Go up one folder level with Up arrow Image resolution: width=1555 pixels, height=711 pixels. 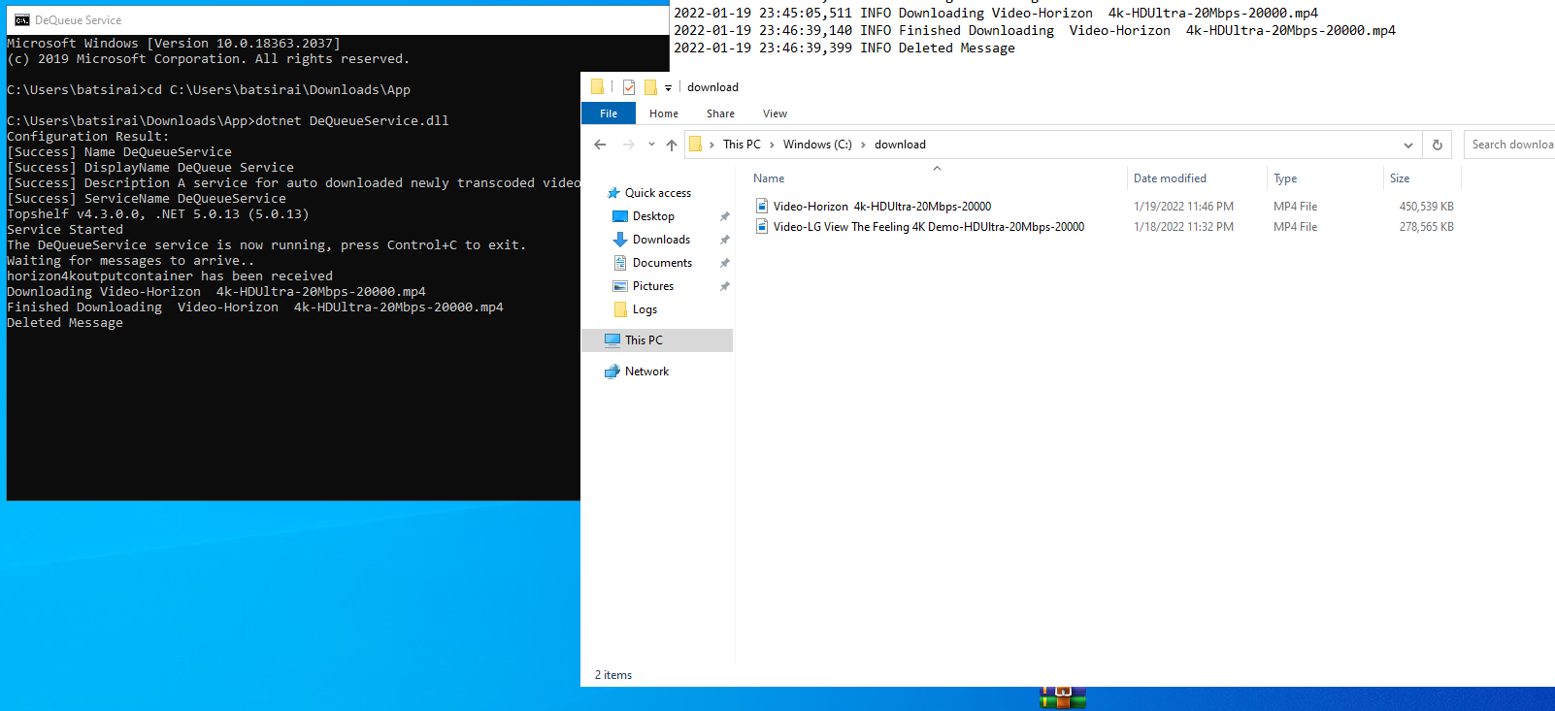click(x=672, y=145)
